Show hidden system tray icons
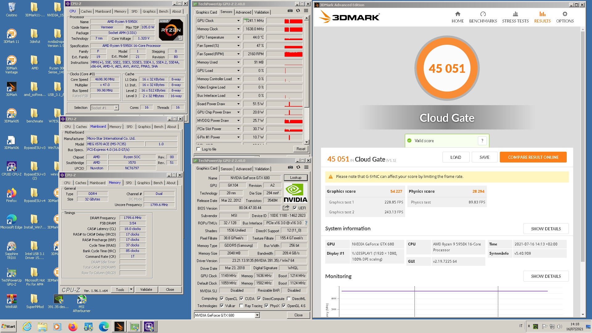This screenshot has width=592, height=333. click(x=529, y=326)
